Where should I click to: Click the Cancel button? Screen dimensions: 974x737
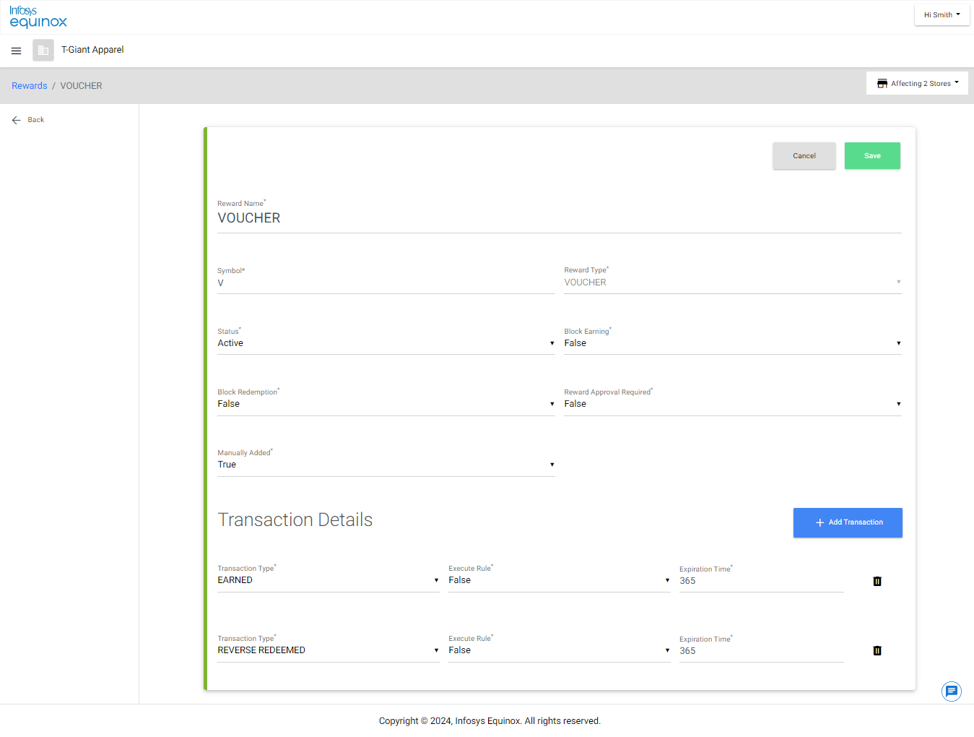[804, 156]
